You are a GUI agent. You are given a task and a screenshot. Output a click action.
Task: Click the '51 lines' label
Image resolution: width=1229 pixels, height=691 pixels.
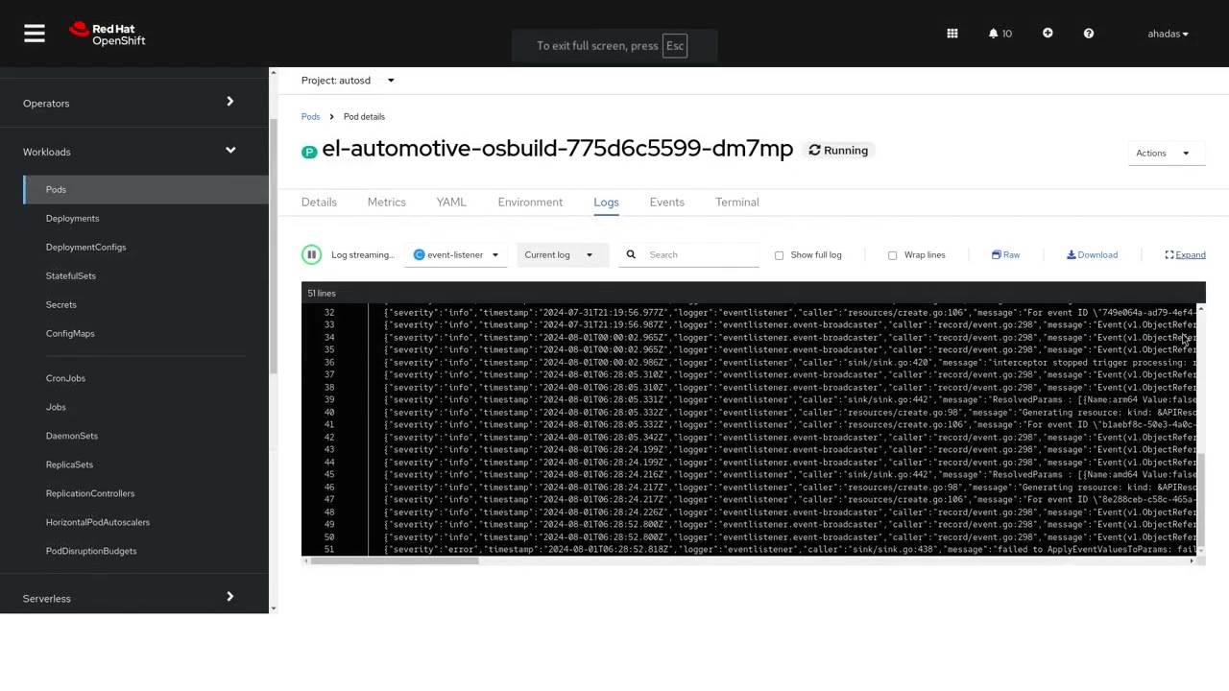click(322, 293)
